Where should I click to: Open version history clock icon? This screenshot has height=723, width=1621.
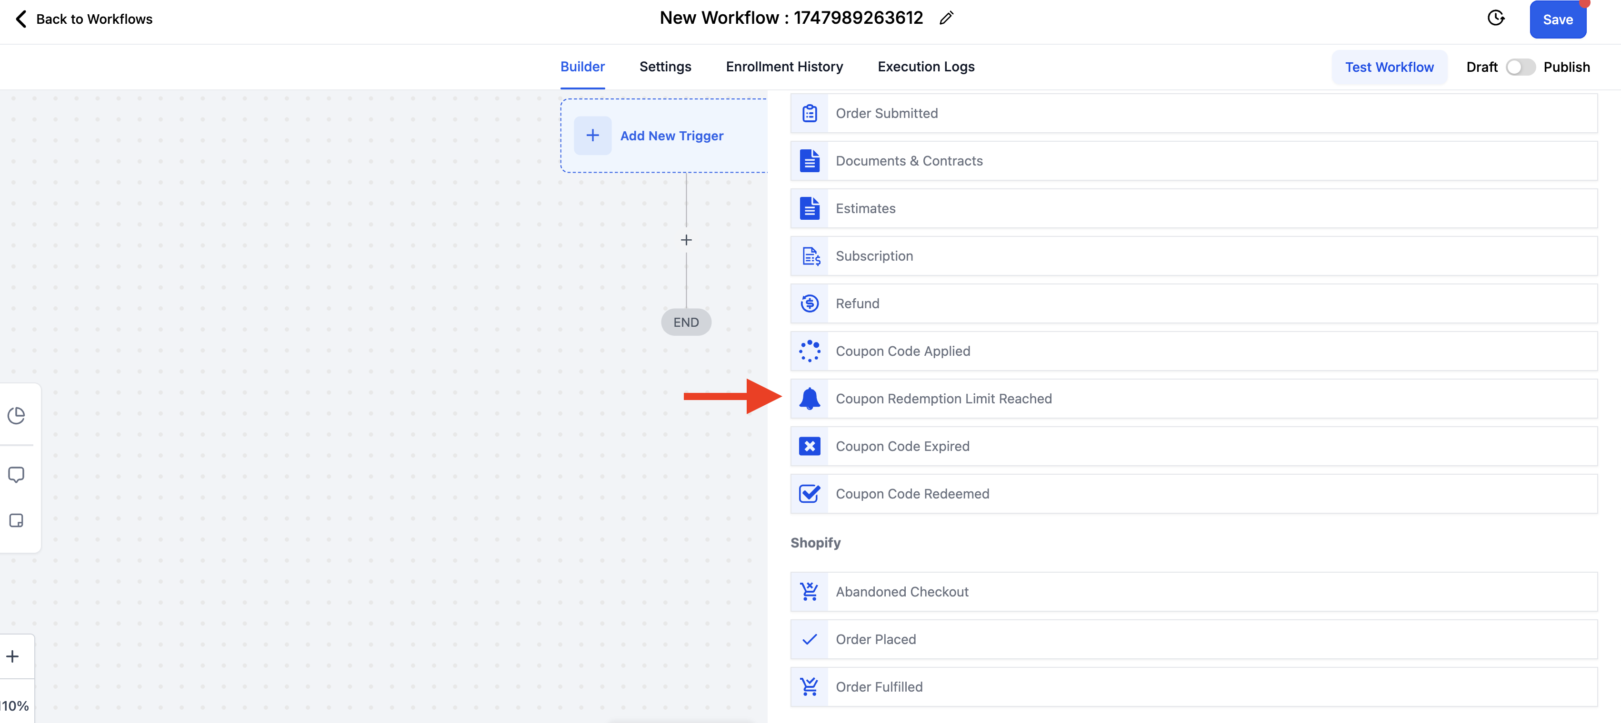pyautogui.click(x=1496, y=18)
